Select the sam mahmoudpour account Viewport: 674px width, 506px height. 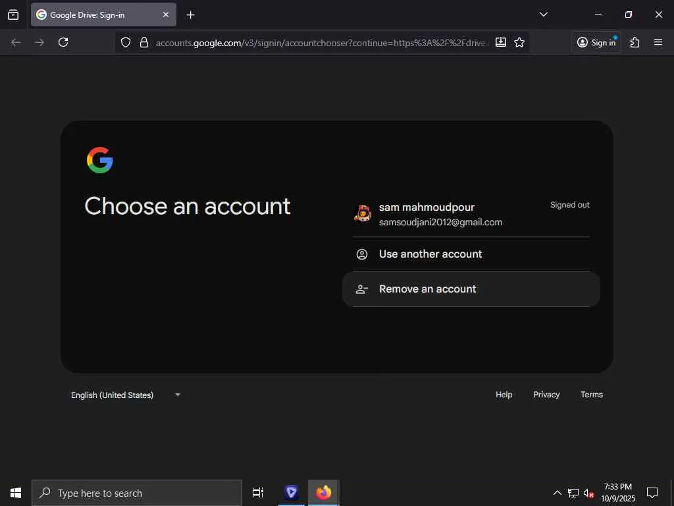pyautogui.click(x=471, y=214)
